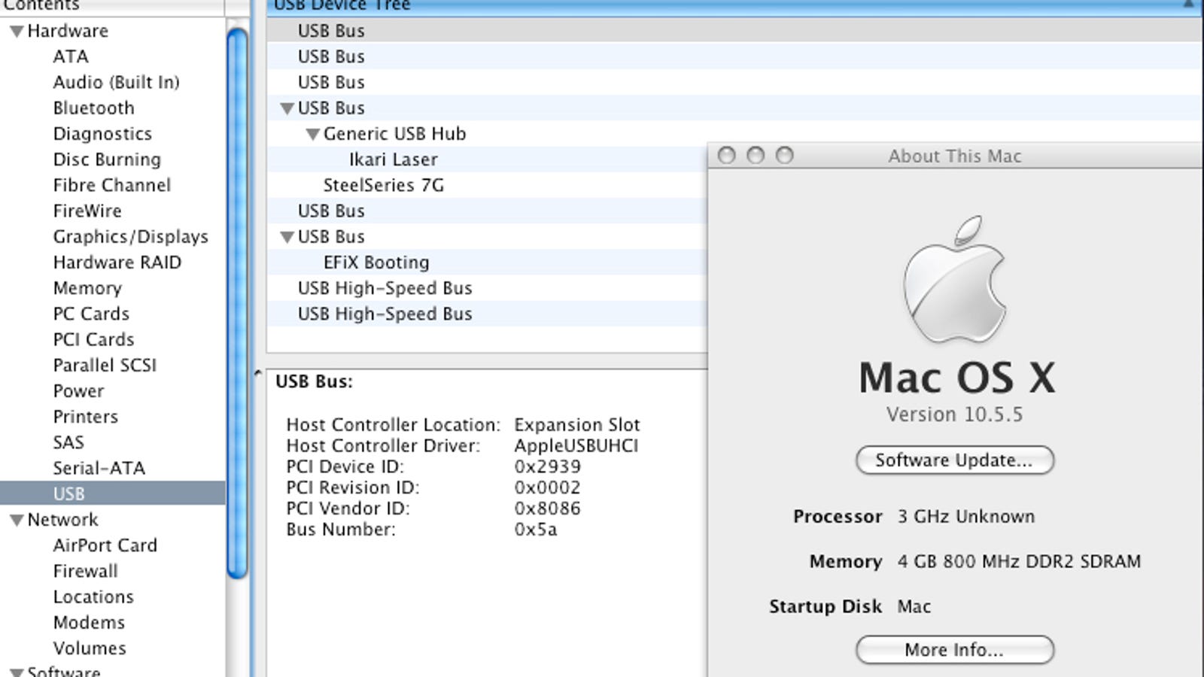Collapse the Hardware section in Contents
Image resolution: width=1204 pixels, height=677 pixels.
(x=17, y=32)
